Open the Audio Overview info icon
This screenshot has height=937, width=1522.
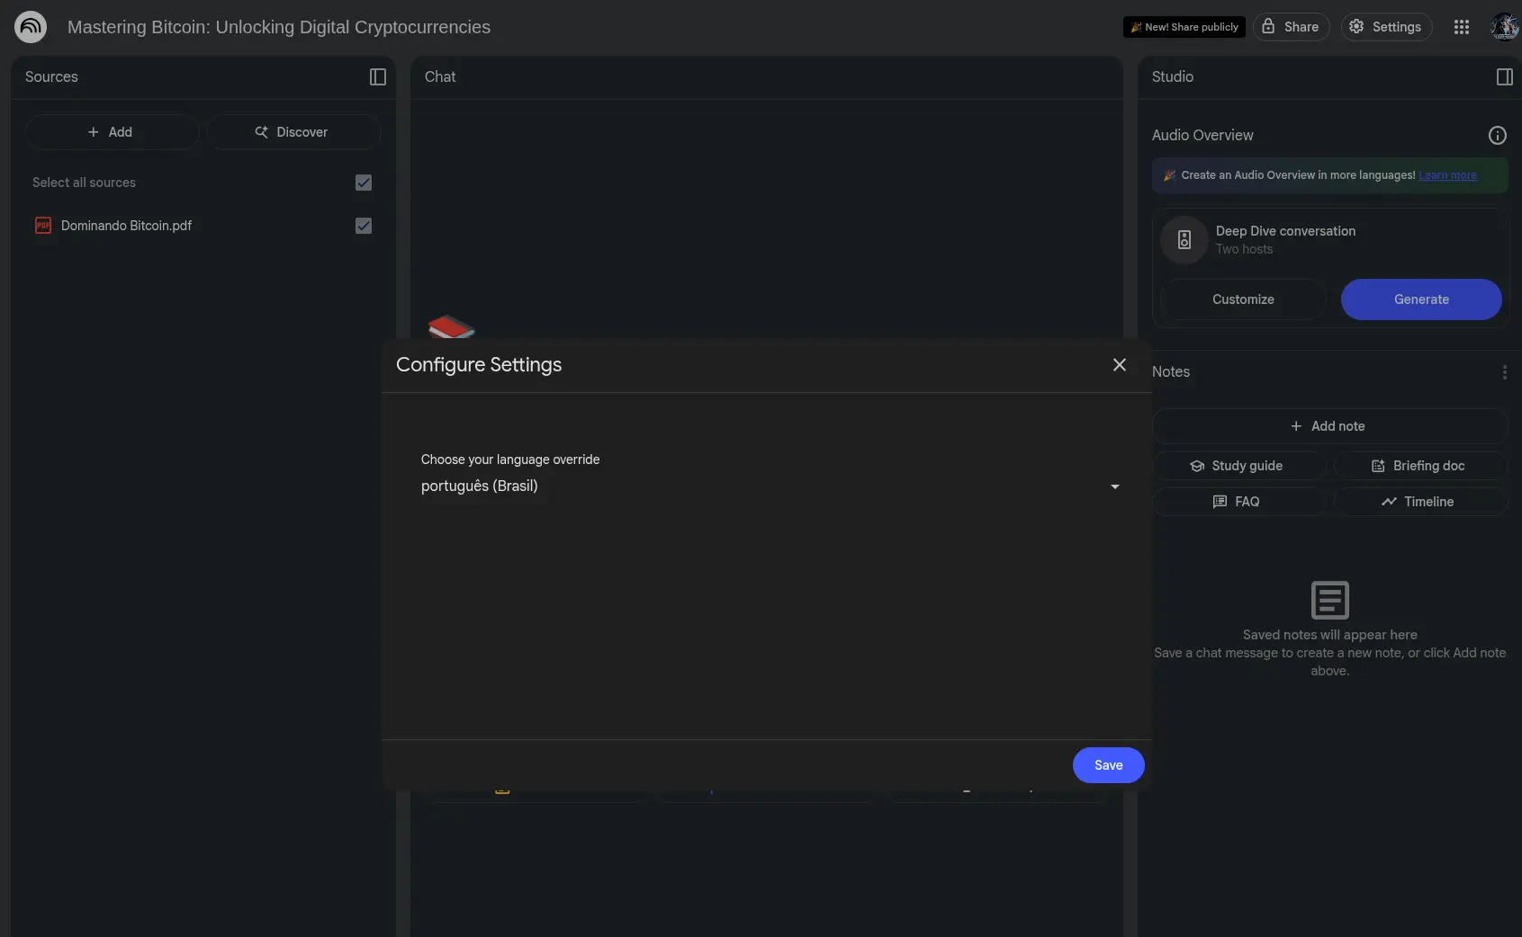pos(1497,136)
